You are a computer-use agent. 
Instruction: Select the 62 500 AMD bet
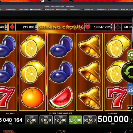90,120
